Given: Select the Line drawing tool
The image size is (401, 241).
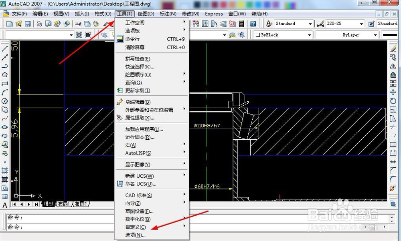Looking at the screenshot, I should (5, 49).
